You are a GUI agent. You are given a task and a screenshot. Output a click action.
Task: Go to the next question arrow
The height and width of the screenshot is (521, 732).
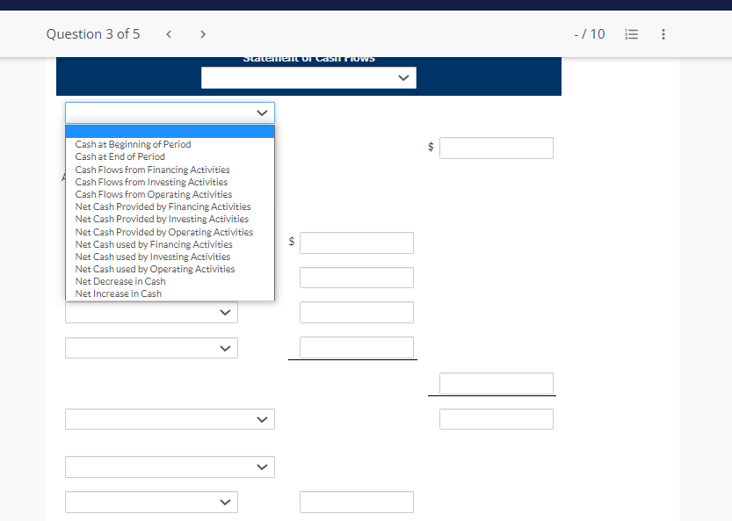203,34
